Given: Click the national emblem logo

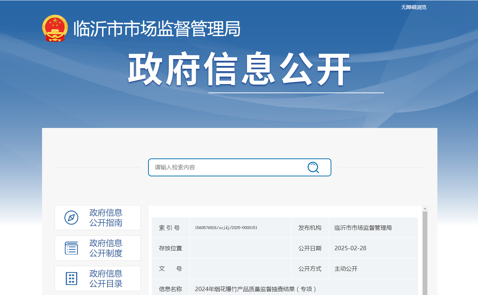Looking at the screenshot, I should pos(55,28).
